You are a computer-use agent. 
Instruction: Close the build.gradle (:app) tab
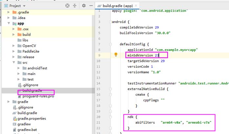(x=136, y=6)
